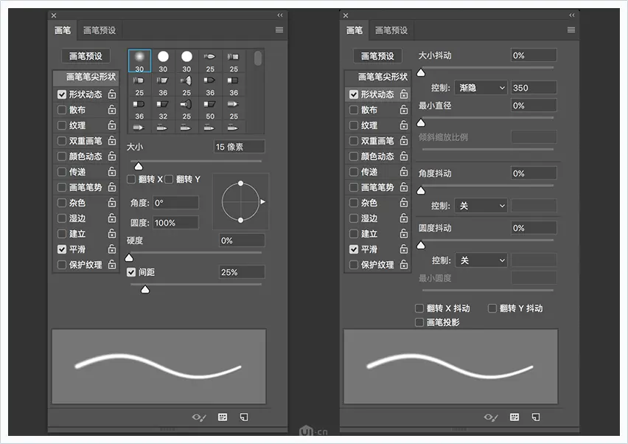Image resolution: width=628 pixels, height=444 pixels.
Task: Click right panel's brush preview eye icon
Action: point(491,417)
